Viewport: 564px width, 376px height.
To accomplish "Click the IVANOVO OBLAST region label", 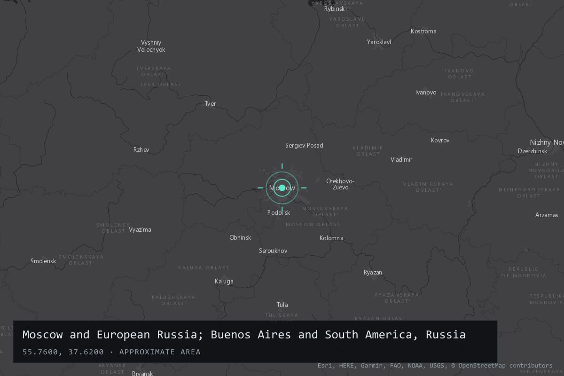I will click(x=460, y=74).
